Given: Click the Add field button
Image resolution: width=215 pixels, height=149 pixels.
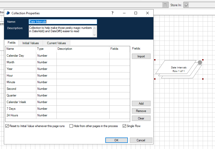Looking at the screenshot, I should 141,104.
